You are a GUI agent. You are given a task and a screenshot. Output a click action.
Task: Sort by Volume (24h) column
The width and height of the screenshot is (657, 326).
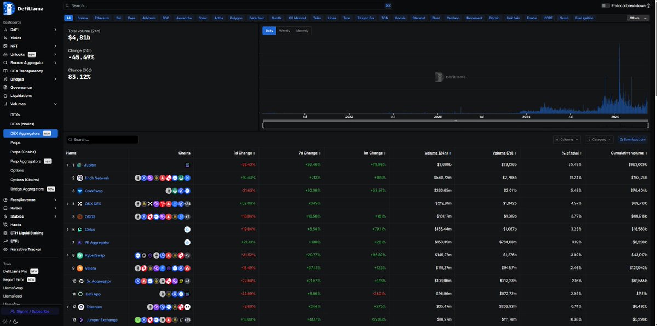pos(438,153)
